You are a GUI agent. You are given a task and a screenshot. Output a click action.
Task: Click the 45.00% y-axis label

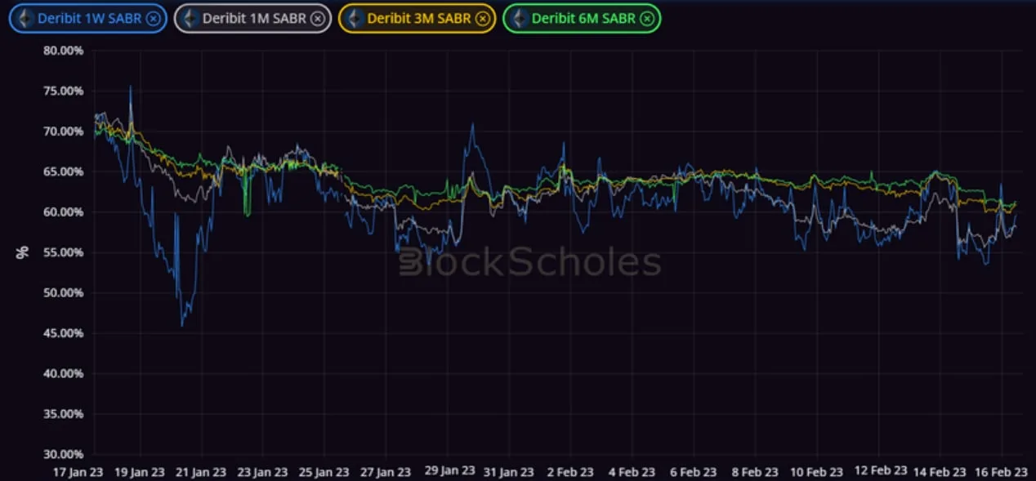64,333
